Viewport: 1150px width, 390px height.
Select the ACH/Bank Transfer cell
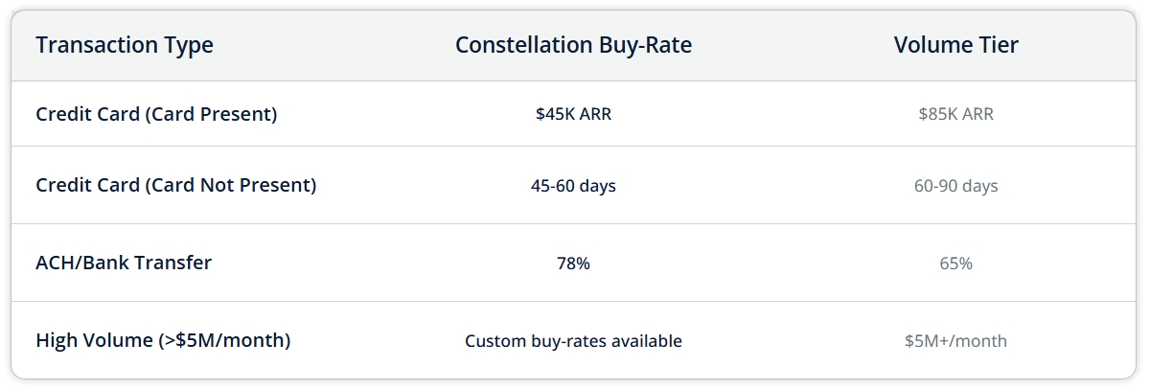click(124, 263)
